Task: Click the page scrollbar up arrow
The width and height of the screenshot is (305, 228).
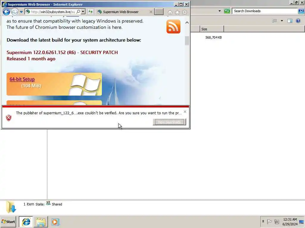Action: 187,23
